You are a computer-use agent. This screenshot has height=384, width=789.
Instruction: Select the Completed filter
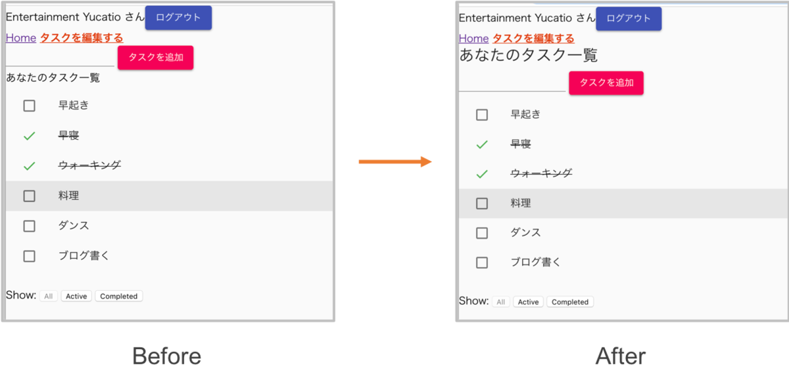[118, 295]
